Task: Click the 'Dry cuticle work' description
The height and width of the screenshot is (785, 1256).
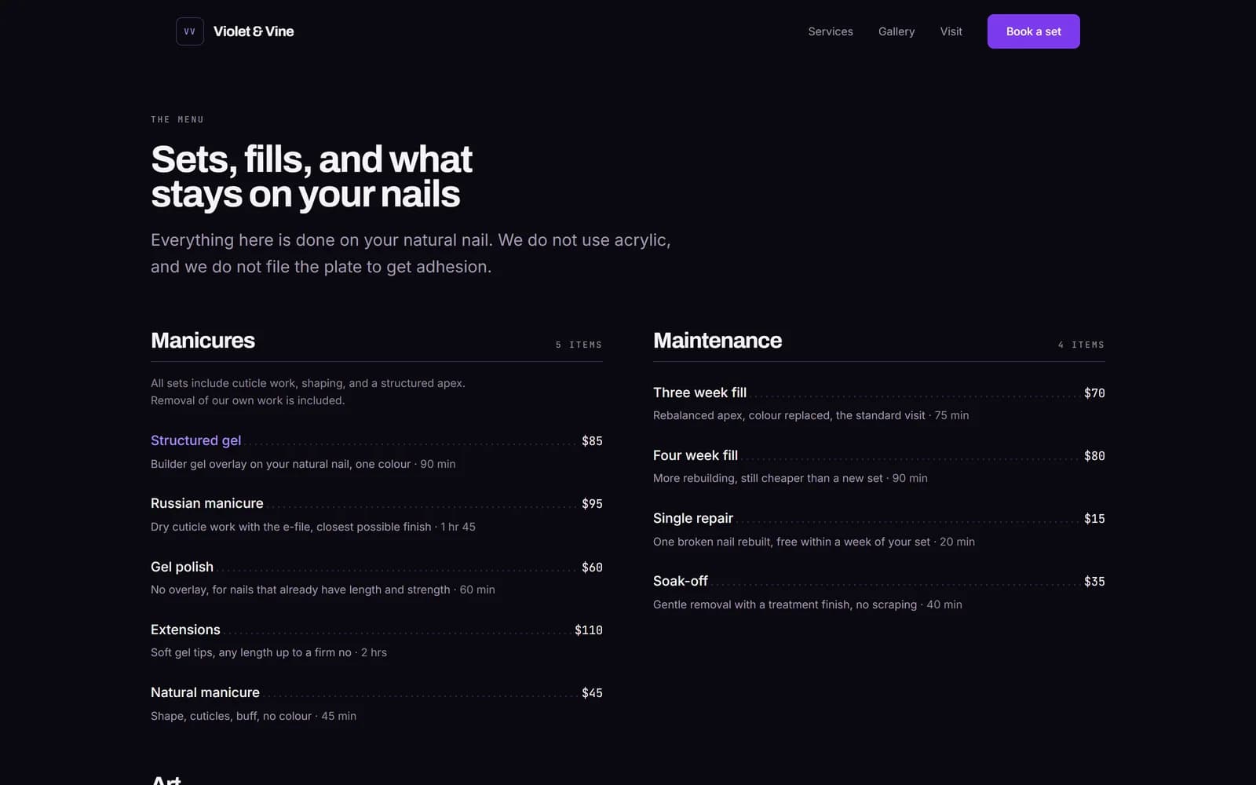Action: [x=313, y=527]
